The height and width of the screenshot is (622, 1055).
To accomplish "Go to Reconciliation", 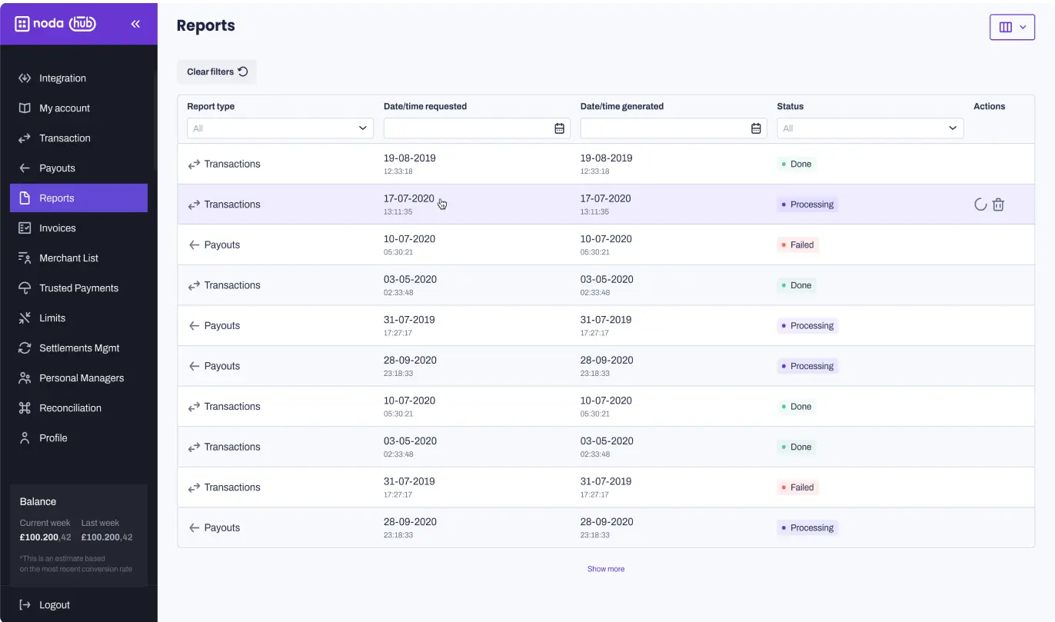I will [x=78, y=407].
